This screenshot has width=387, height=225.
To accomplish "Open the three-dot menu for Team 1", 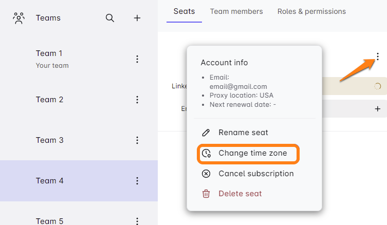I will click(x=137, y=59).
